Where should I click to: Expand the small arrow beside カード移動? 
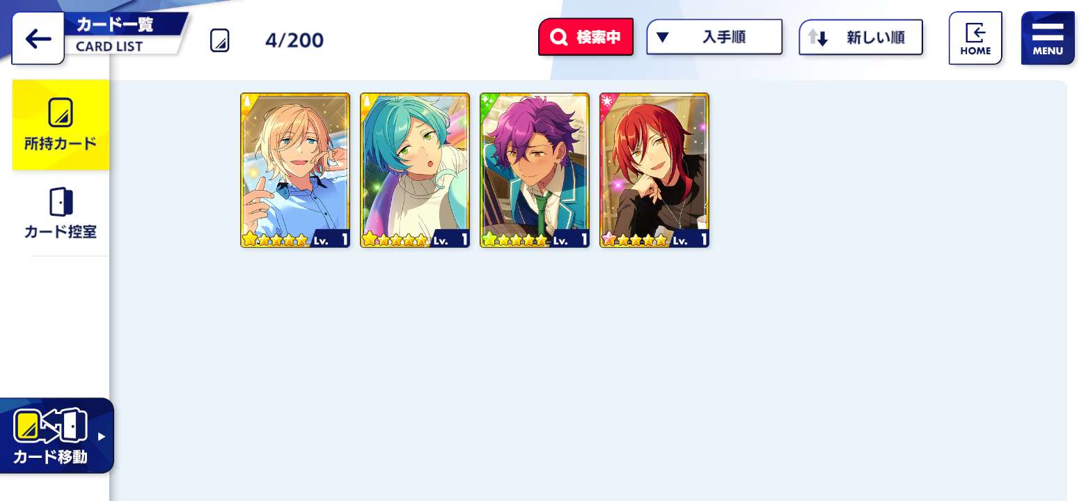click(x=102, y=436)
